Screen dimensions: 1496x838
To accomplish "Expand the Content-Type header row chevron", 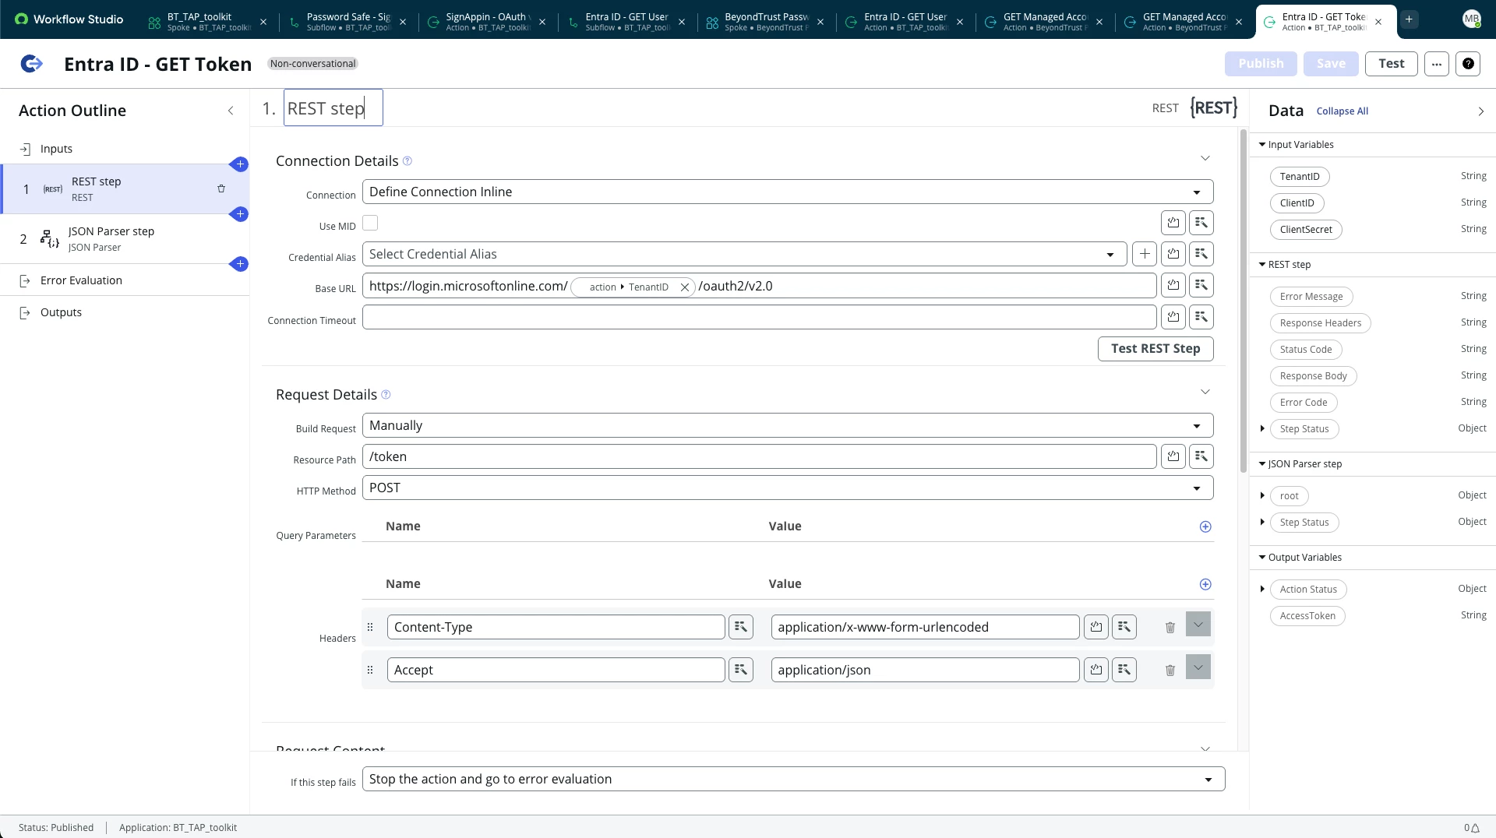I will pos(1198,625).
